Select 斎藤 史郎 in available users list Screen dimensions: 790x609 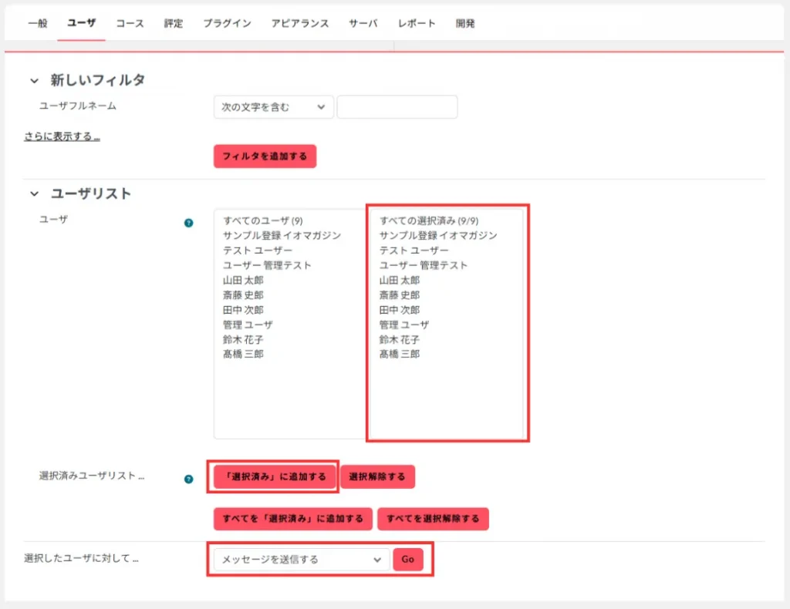click(243, 295)
